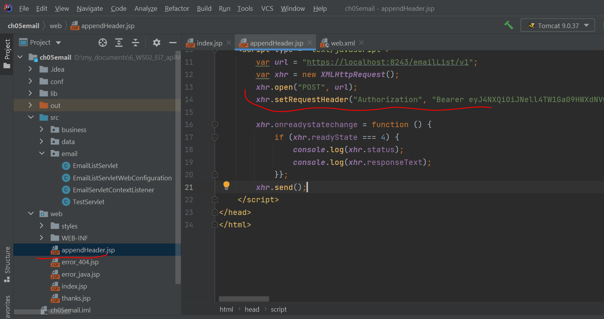Select thanks.jsp in project tree
Image resolution: width=604 pixels, height=319 pixels.
(76, 298)
